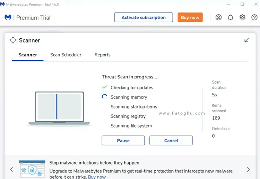This screenshot has height=179, width=260.
Task: Click the 'Items scanned' label
Action: click(x=219, y=108)
